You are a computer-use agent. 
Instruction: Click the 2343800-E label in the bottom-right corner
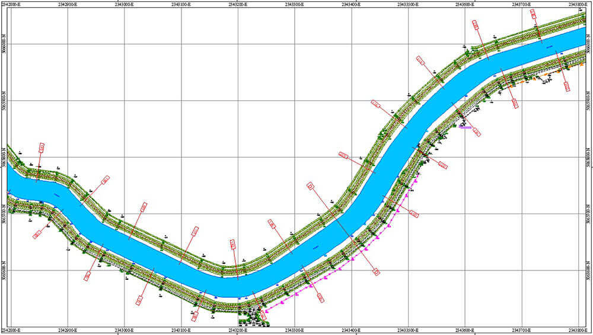click(x=578, y=330)
